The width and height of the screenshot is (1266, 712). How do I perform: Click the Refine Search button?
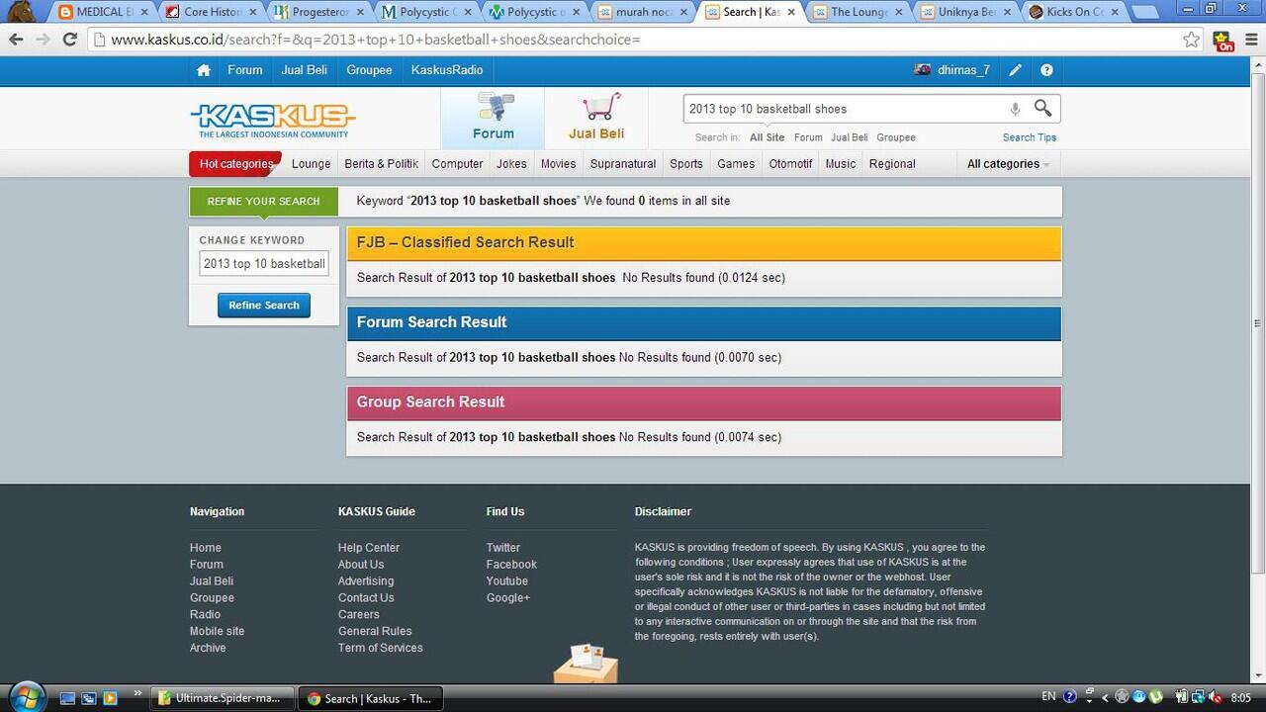click(x=264, y=306)
